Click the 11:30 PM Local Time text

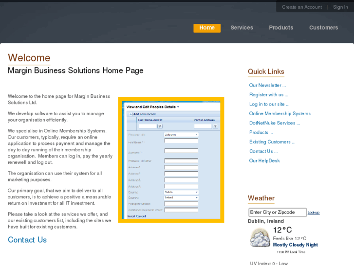(x=291, y=252)
